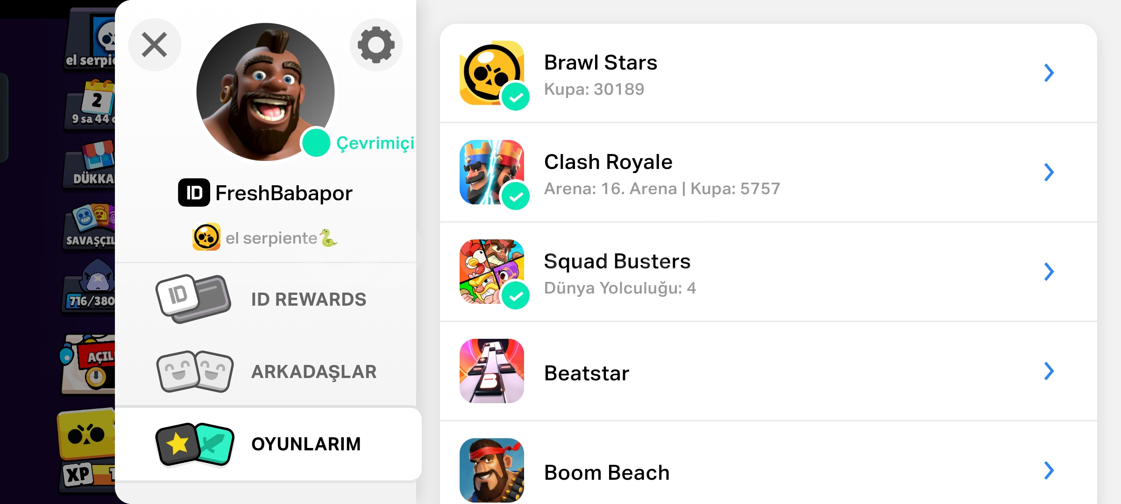The width and height of the screenshot is (1121, 504).
Task: Open the settings gear icon
Action: (x=376, y=45)
